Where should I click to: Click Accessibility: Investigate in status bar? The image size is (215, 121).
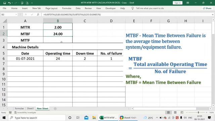[25, 113]
